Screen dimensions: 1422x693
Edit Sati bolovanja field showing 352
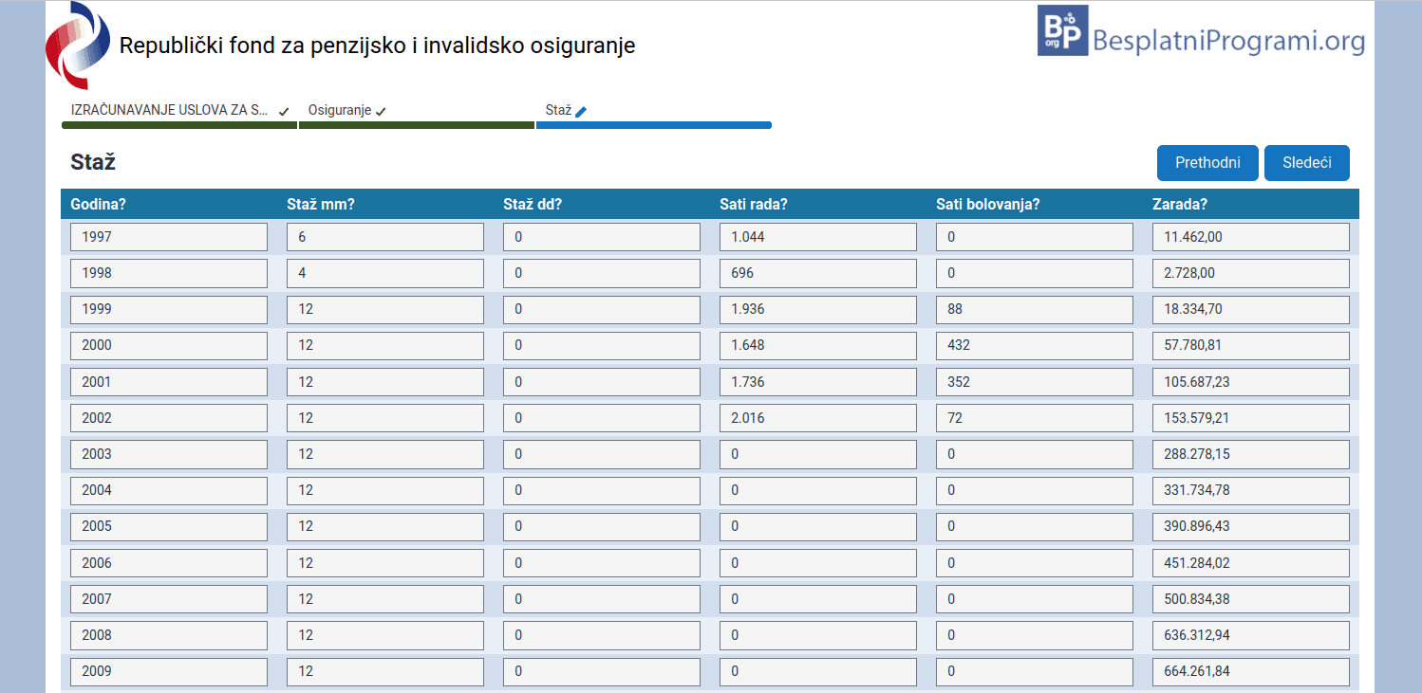tap(1035, 382)
